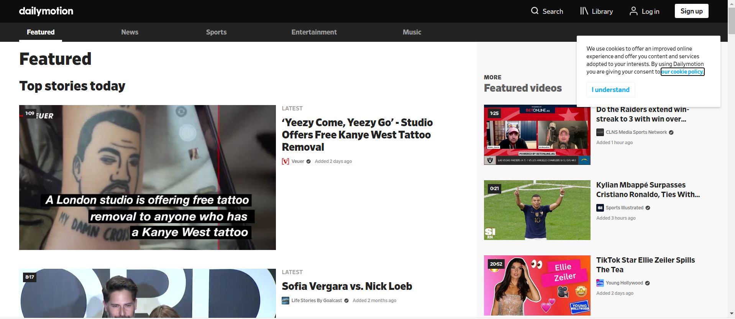Open TikTok Star Ellie Zeiler title
This screenshot has height=319, width=735.
click(x=645, y=265)
